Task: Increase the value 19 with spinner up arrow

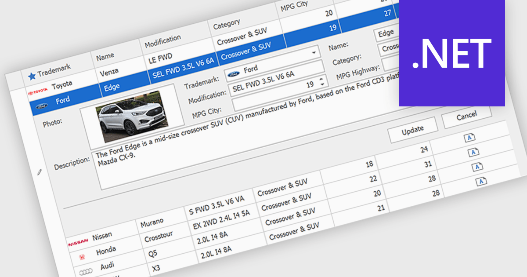Action: pyautogui.click(x=321, y=79)
